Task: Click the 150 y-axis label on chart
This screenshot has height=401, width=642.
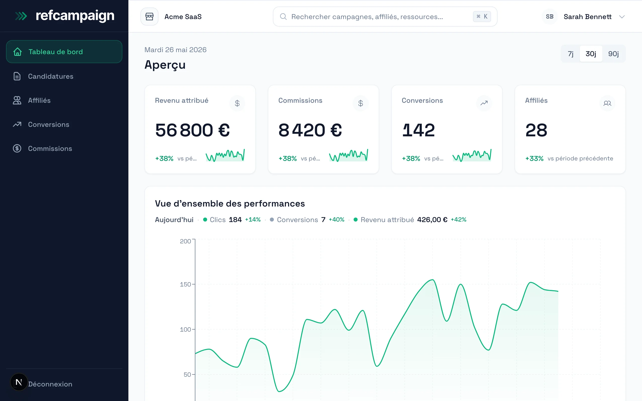Action: [x=185, y=284]
